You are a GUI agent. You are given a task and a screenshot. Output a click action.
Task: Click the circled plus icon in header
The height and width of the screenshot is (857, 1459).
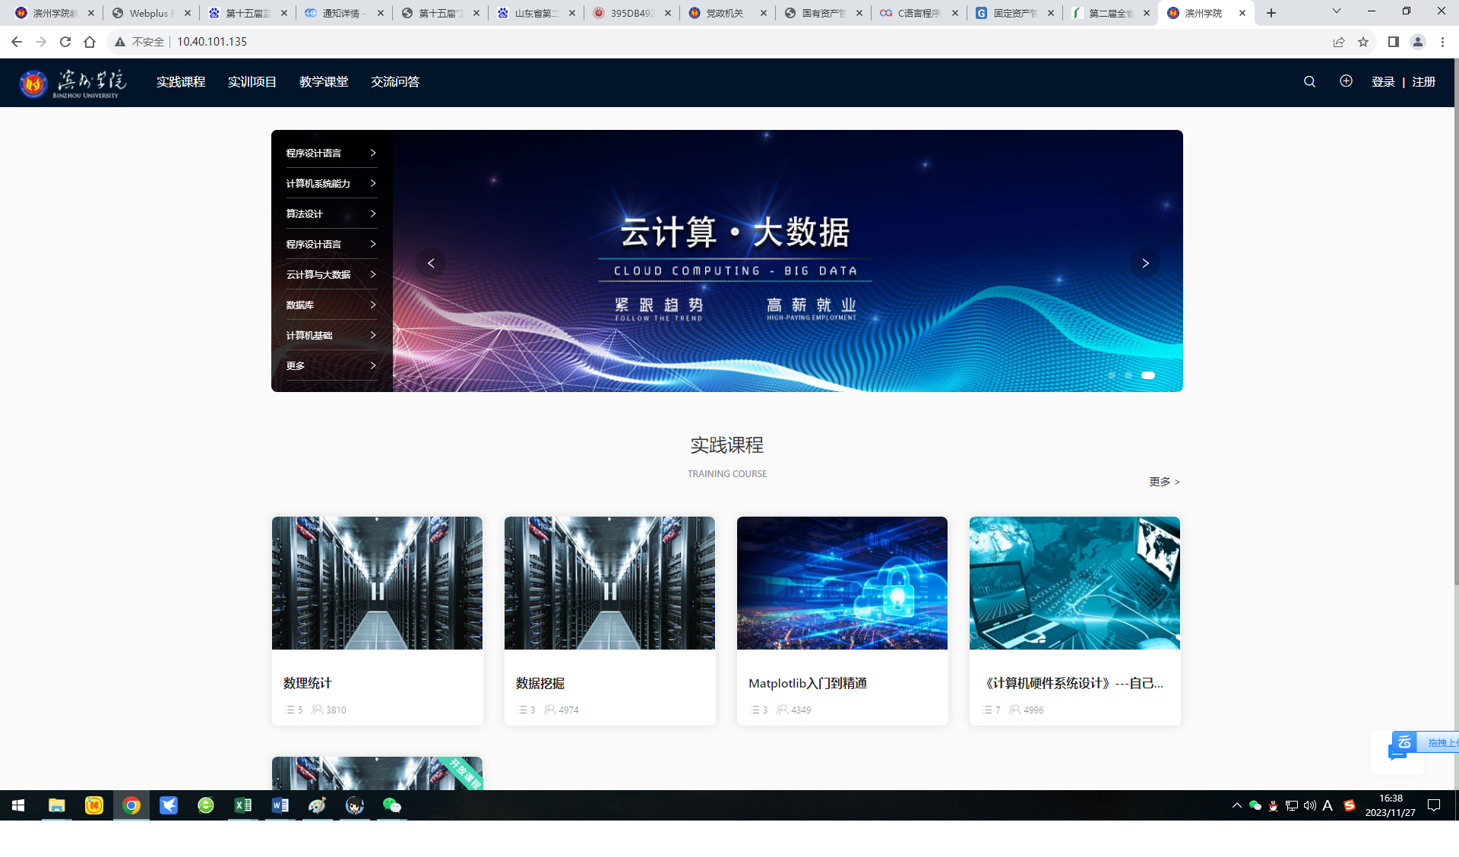[1346, 81]
